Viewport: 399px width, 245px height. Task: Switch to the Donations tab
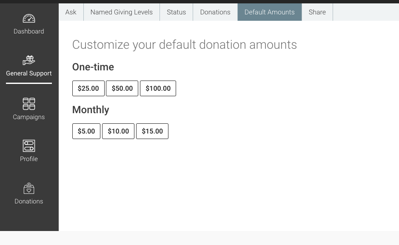tap(215, 12)
